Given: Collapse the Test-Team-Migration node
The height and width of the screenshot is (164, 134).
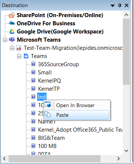Looking at the screenshot, I should pyautogui.click(x=12, y=48).
